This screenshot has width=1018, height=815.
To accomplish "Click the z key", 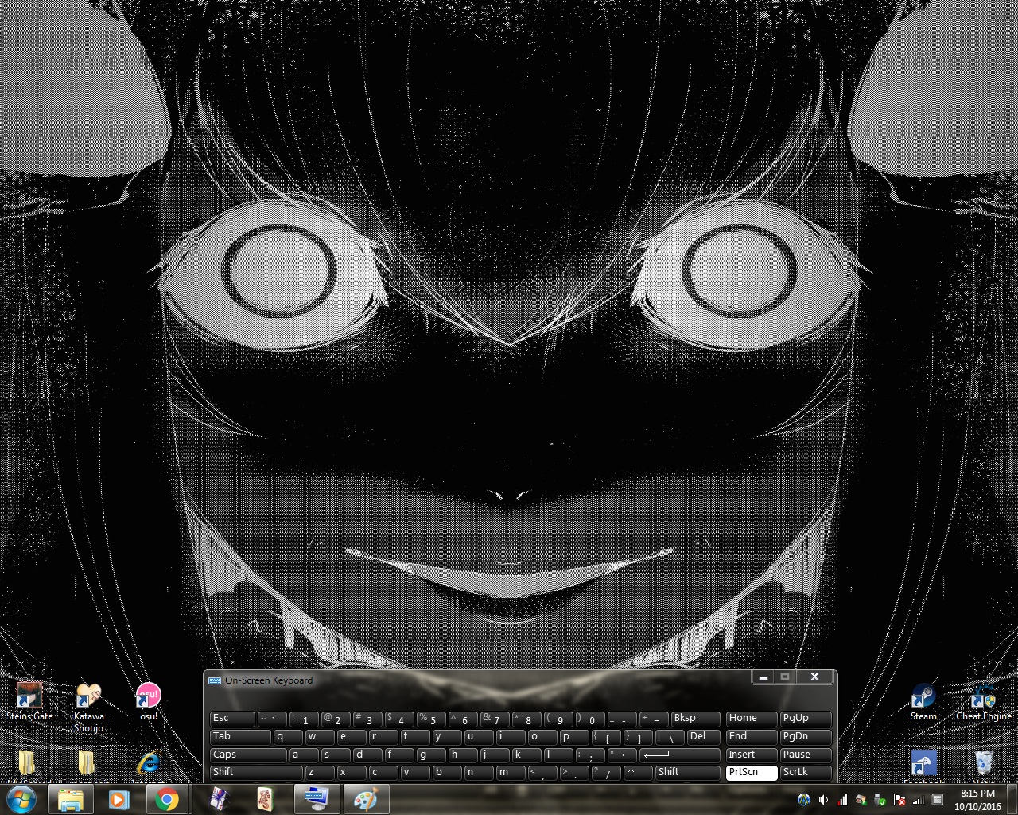I will coord(320,773).
